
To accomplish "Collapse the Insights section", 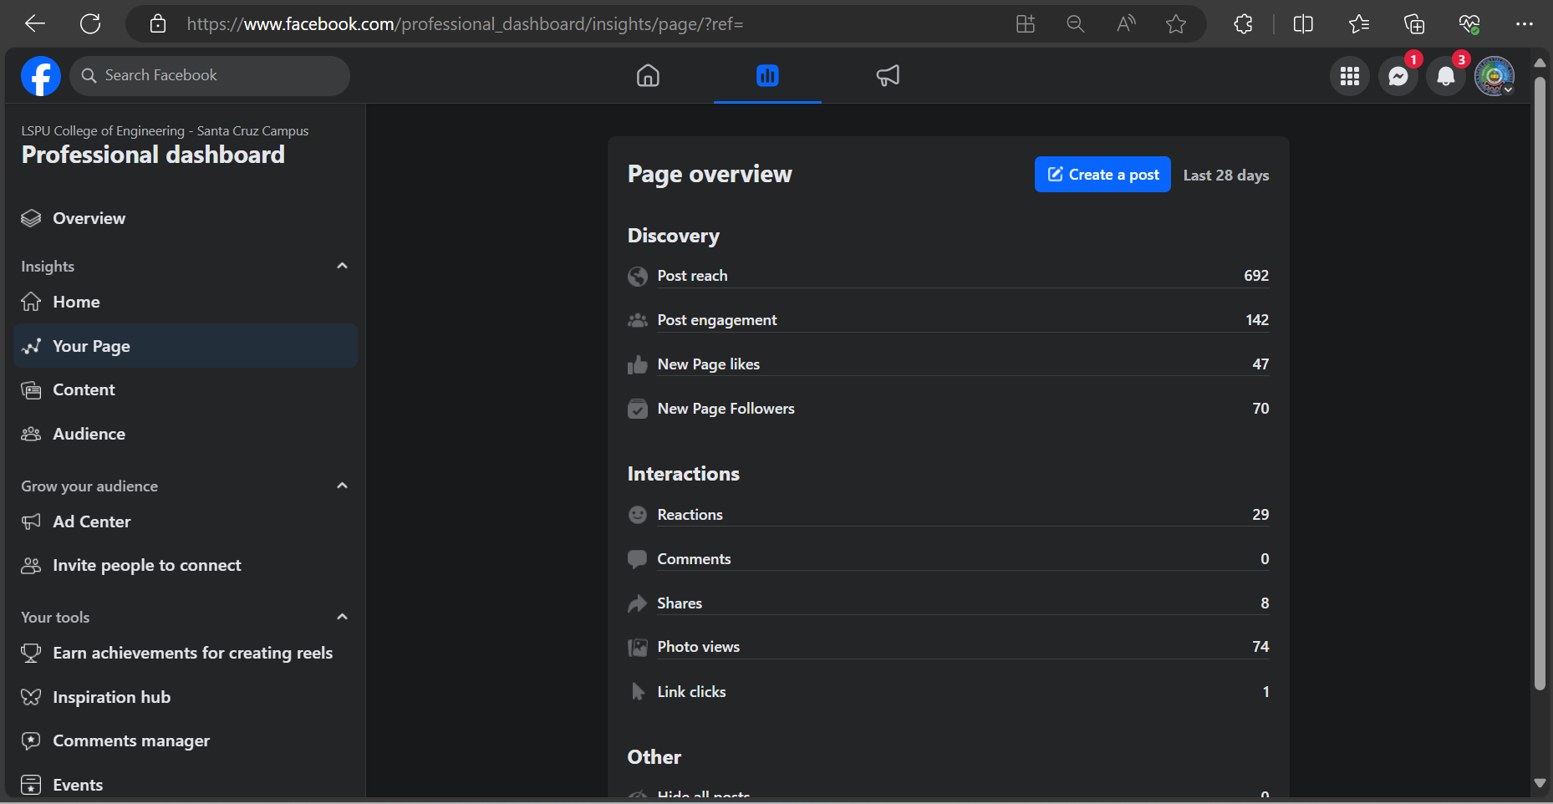I will [x=342, y=266].
